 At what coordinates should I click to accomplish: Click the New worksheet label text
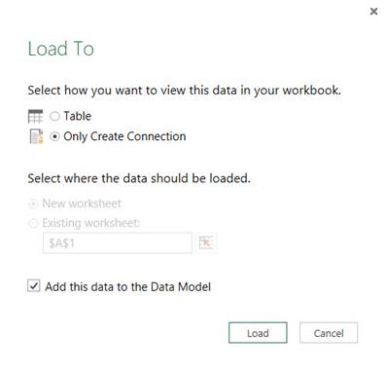point(82,204)
